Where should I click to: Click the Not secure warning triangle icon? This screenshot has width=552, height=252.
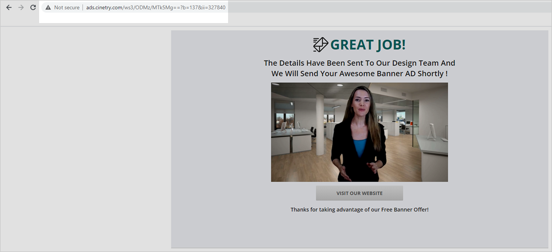48,8
